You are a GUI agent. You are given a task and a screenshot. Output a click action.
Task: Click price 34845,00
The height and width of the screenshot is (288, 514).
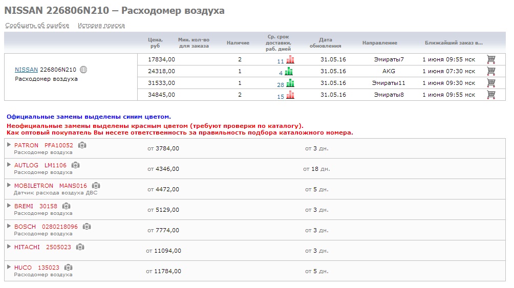click(x=161, y=95)
